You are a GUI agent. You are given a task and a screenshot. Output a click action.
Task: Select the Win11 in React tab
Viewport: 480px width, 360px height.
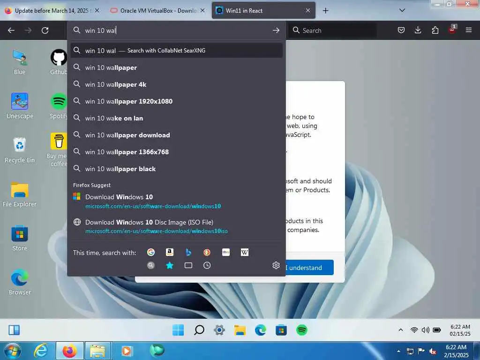tap(263, 11)
